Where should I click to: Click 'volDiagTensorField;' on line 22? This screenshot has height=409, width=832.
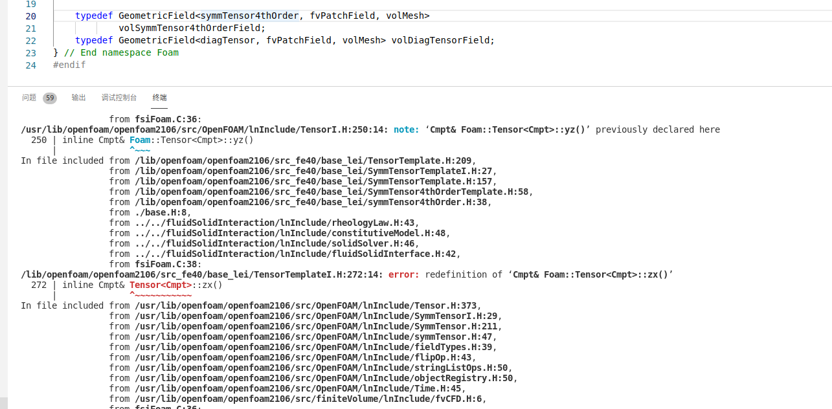coord(443,40)
